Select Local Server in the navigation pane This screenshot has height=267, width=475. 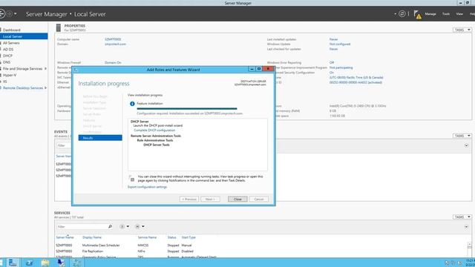[x=24, y=36]
